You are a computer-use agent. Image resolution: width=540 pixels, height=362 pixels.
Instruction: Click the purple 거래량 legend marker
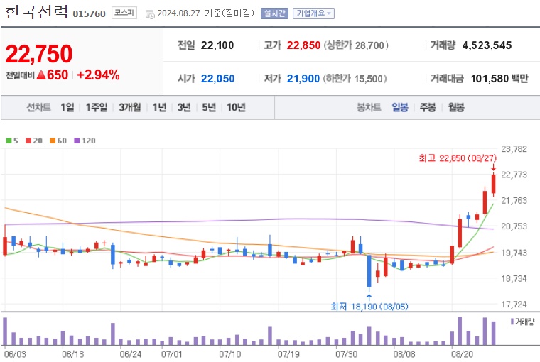[x=512, y=322]
